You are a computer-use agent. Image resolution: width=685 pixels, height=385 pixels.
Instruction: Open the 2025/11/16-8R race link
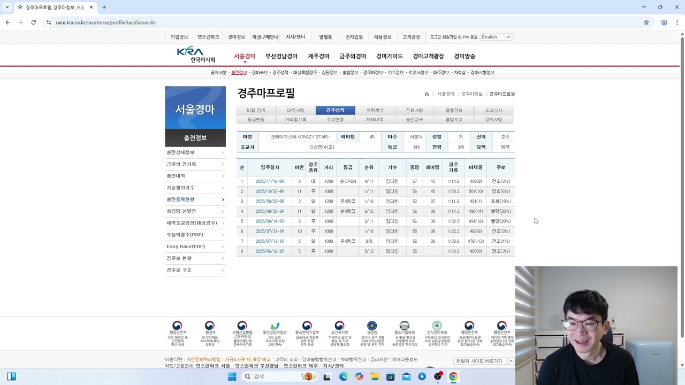(x=270, y=181)
